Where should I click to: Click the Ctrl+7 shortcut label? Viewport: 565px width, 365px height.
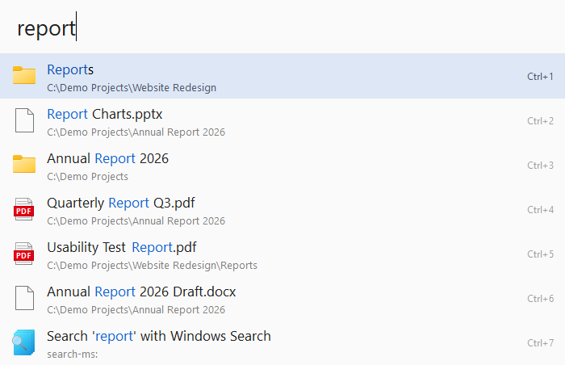coord(540,342)
